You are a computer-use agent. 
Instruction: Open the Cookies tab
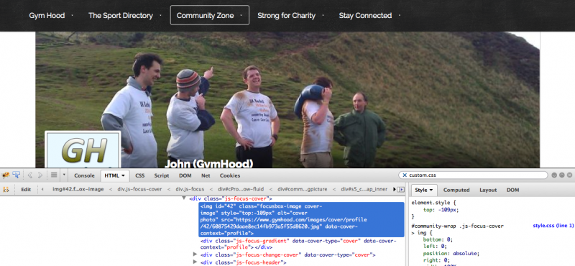(230, 175)
